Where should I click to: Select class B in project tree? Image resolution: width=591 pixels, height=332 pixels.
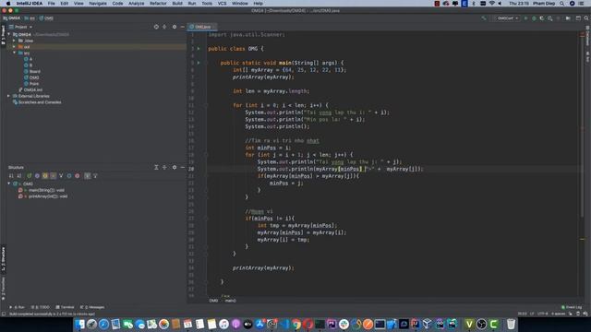pyautogui.click(x=29, y=65)
